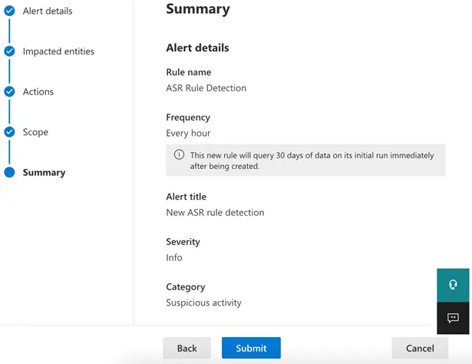
Task: Click the Every hour frequency value
Action: point(188,134)
